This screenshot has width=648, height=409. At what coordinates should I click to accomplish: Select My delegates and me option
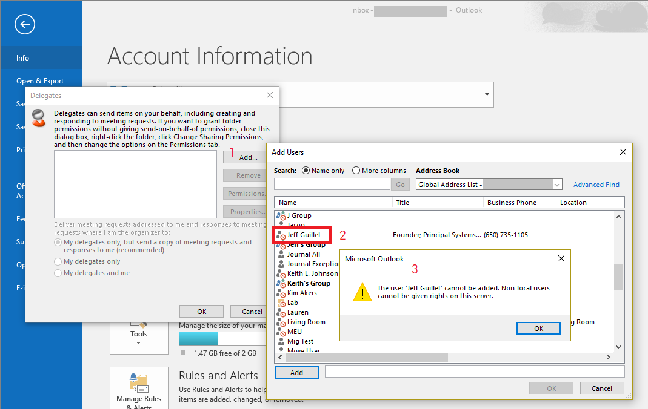(x=58, y=273)
